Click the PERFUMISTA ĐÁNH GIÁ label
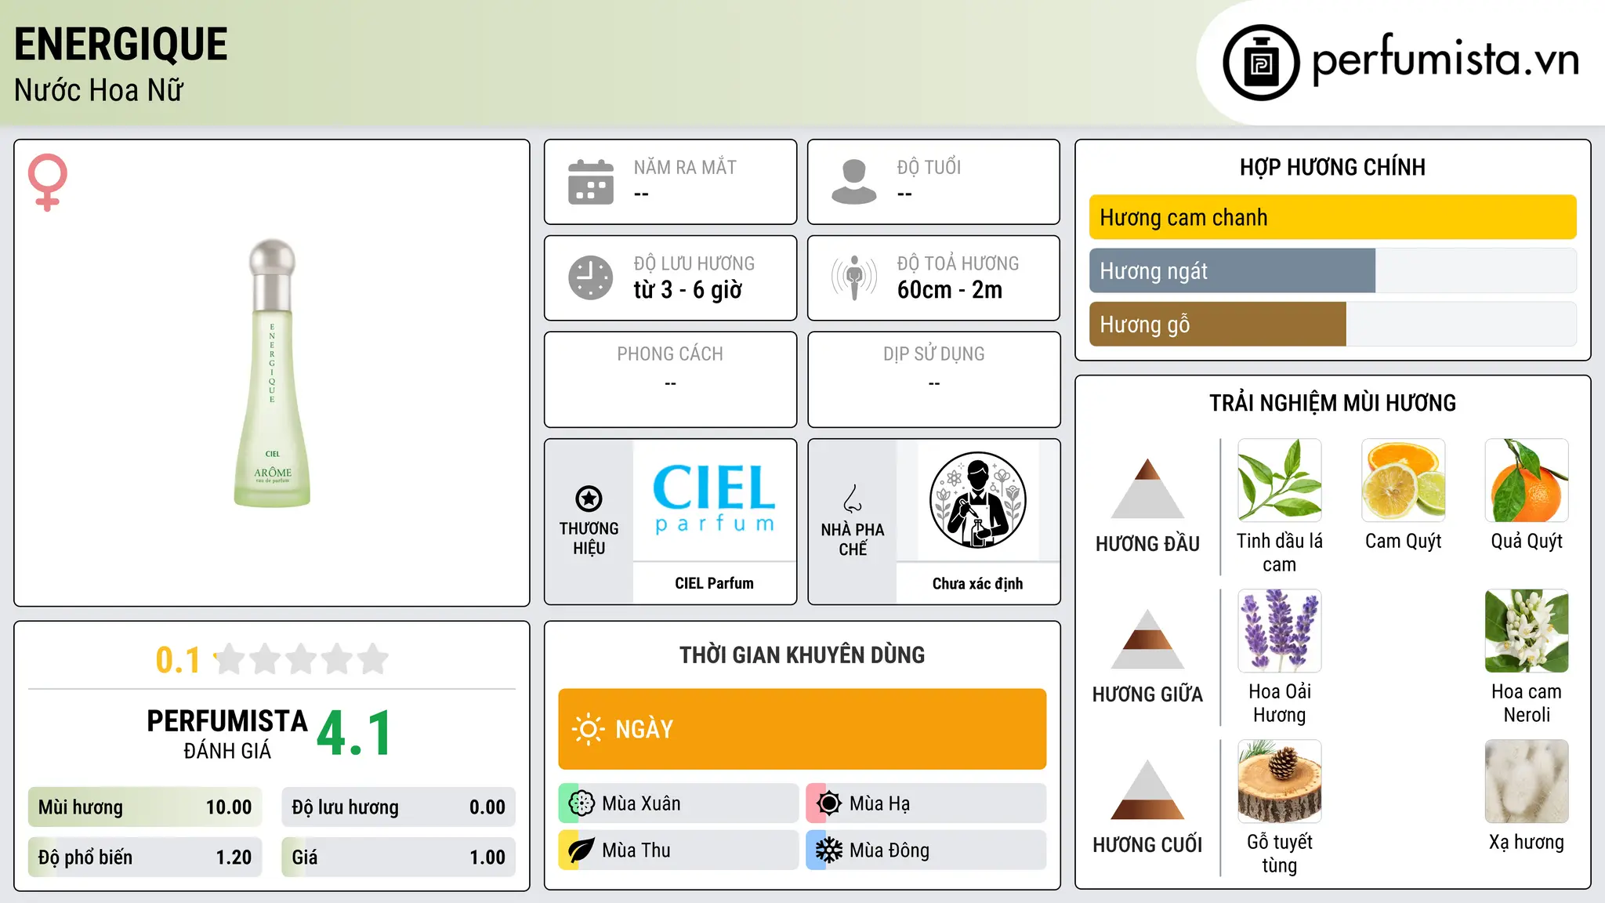The height and width of the screenshot is (903, 1605). 227,734
